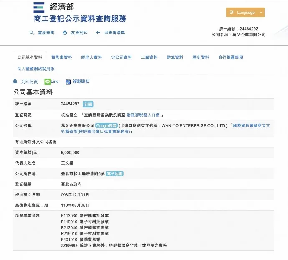
Task: Open the 財政部稅務入口網 link
Action: click(143, 115)
